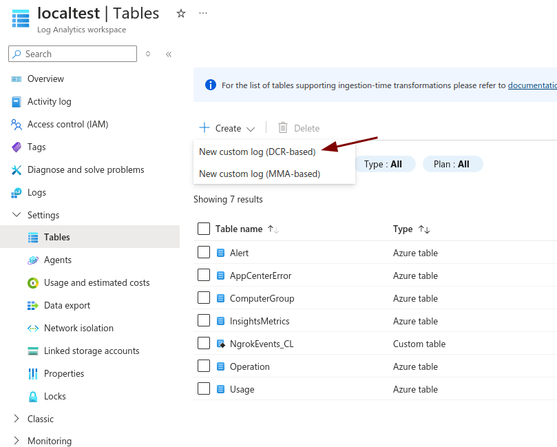Expand the Classic section
Viewport: 557px width, 447px height.
pyautogui.click(x=17, y=419)
